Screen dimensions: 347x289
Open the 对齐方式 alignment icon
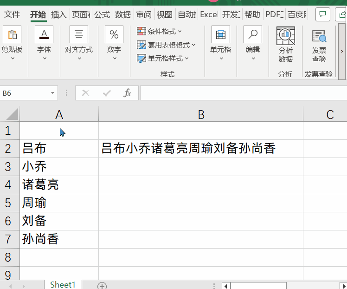pyautogui.click(x=79, y=34)
